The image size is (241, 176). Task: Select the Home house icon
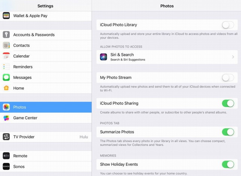pyautogui.click(x=6, y=88)
